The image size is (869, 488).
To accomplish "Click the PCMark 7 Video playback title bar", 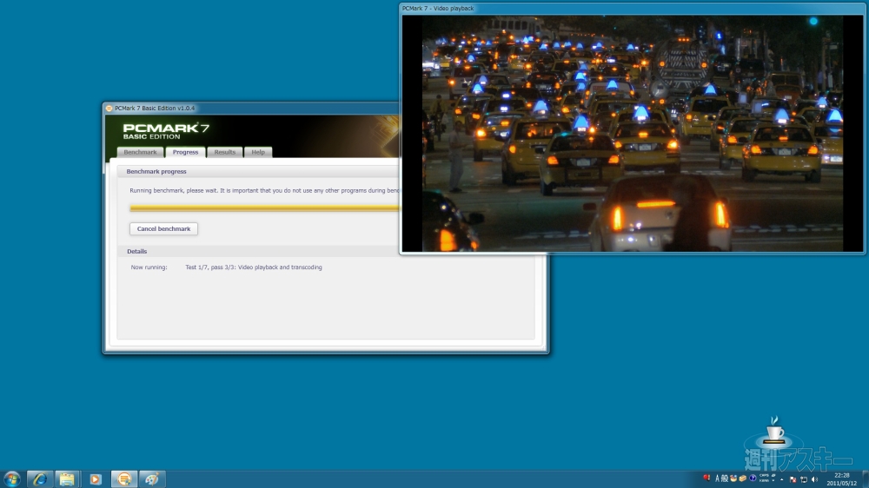I will point(632,9).
